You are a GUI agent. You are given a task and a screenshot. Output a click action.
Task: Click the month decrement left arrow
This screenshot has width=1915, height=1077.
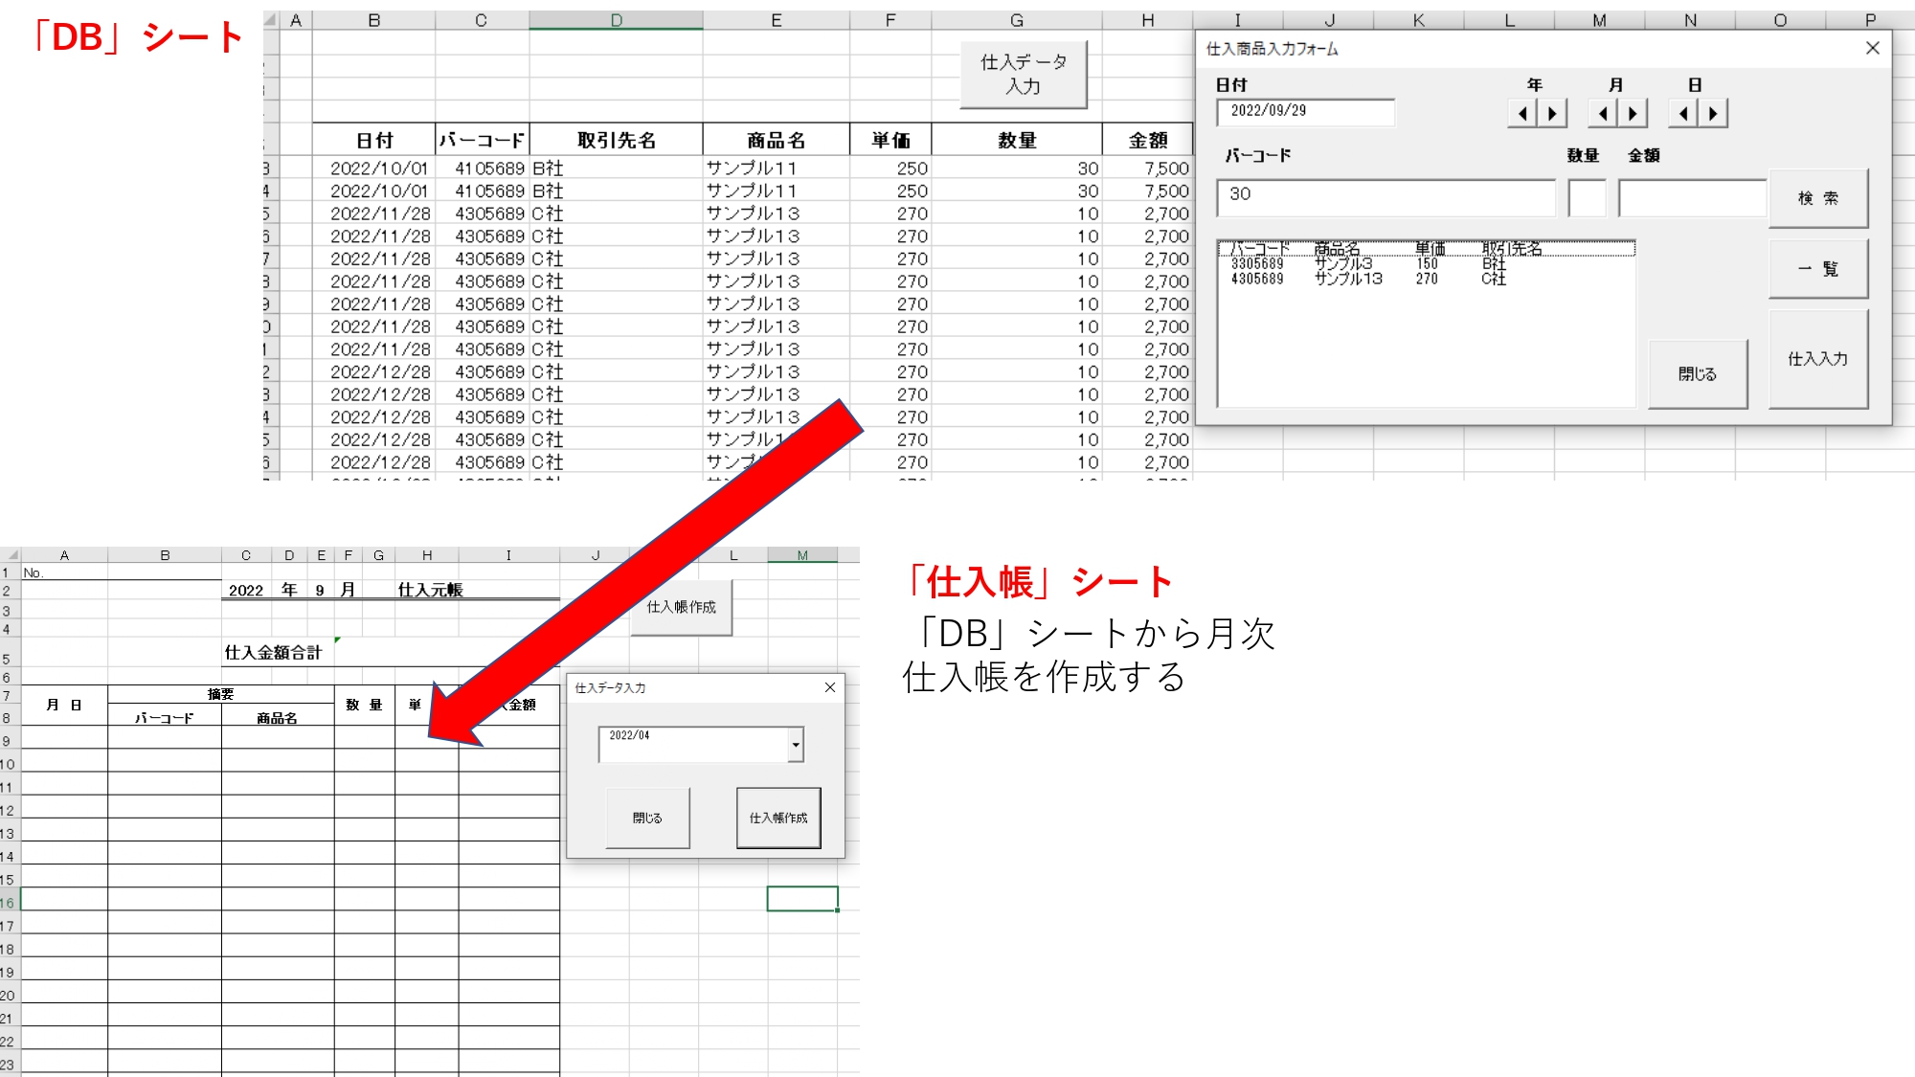pyautogui.click(x=1603, y=114)
